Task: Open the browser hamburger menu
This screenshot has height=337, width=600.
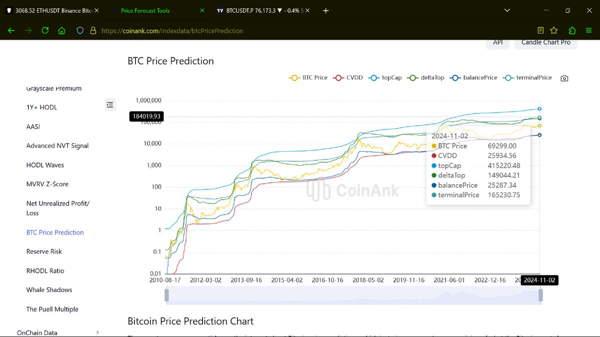Action: pyautogui.click(x=588, y=30)
